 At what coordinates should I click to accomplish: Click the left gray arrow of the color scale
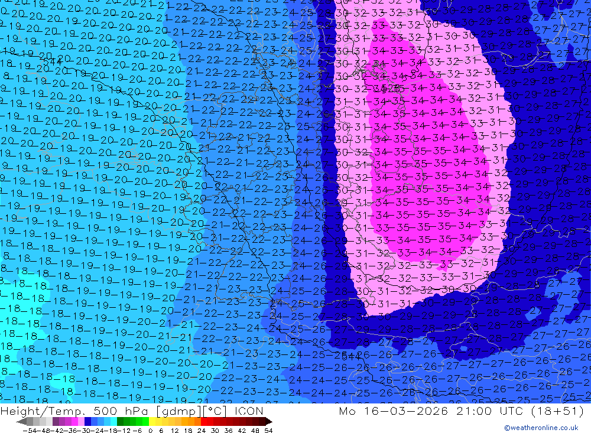21,421
